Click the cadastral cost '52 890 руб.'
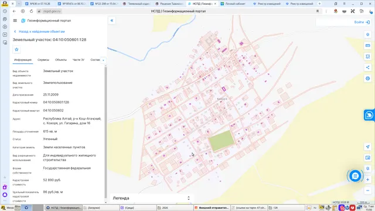The height and width of the screenshot is (211, 375). click(x=52, y=180)
